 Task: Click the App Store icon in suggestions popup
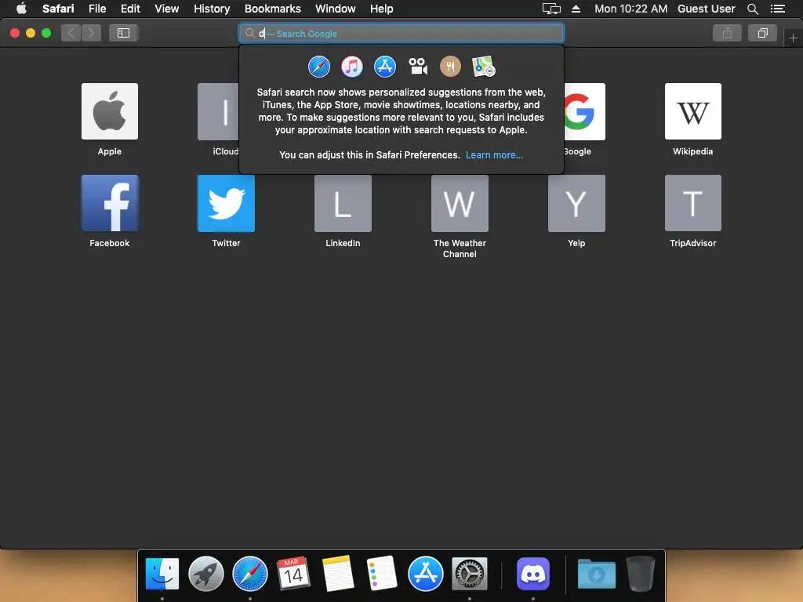tap(384, 67)
